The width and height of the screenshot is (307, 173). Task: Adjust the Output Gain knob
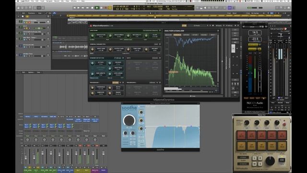(110, 49)
